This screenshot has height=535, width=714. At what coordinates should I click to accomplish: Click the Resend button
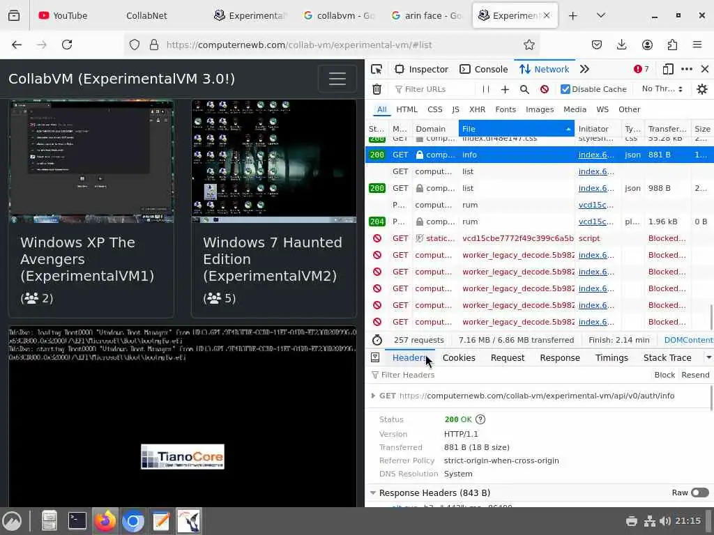click(x=695, y=375)
